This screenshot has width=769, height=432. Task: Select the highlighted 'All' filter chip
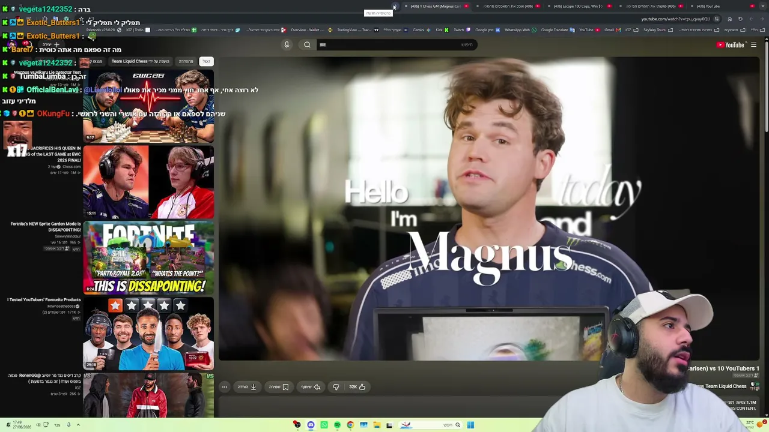[x=206, y=61]
